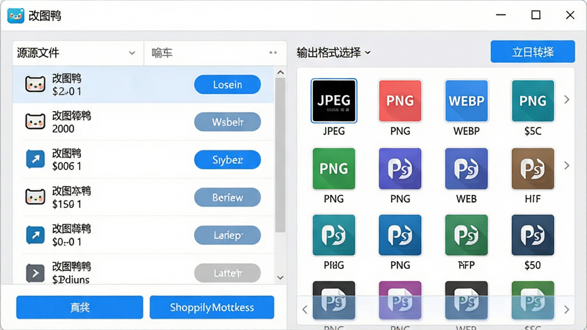Screen dimensions: 587x330
Task: Click the down arrow of the list scrollbar
Action: [280, 278]
